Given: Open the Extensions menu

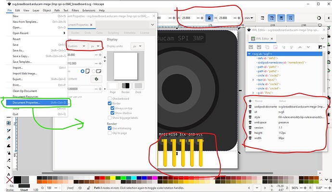Looking at the screenshot, I should pyautogui.click(x=89, y=10).
